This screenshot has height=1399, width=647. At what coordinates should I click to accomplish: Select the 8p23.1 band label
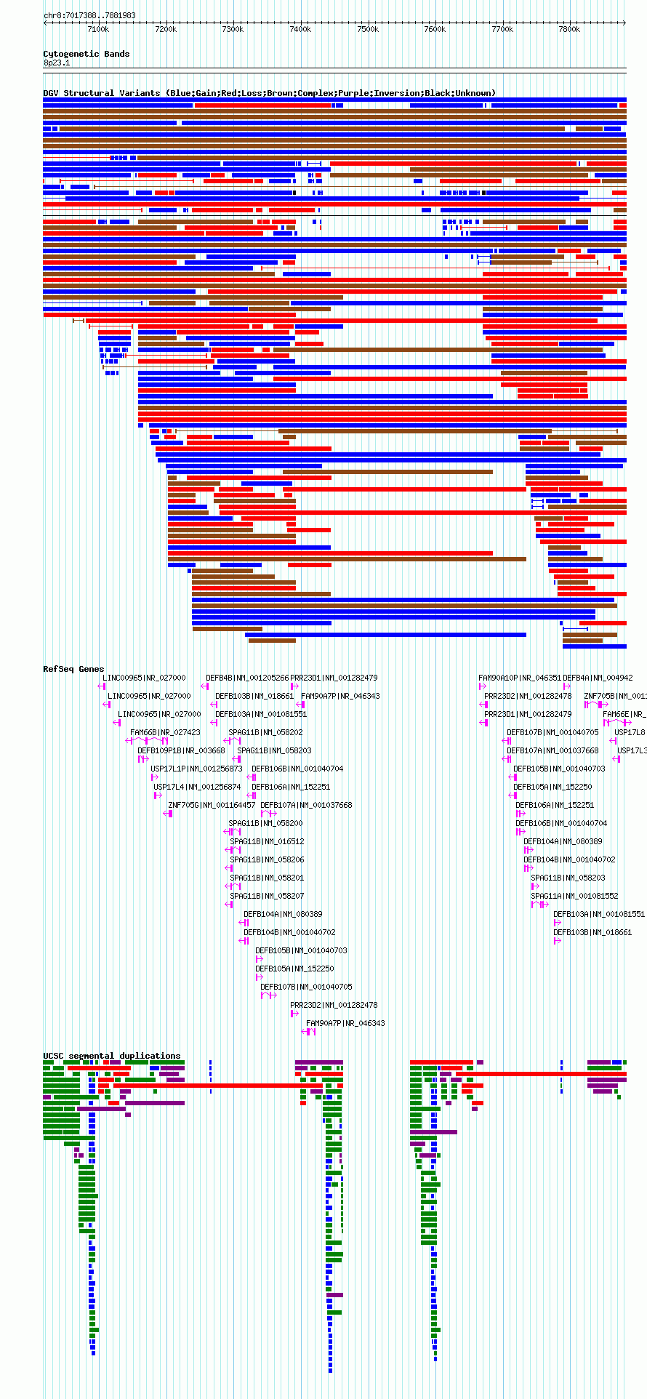click(57, 63)
